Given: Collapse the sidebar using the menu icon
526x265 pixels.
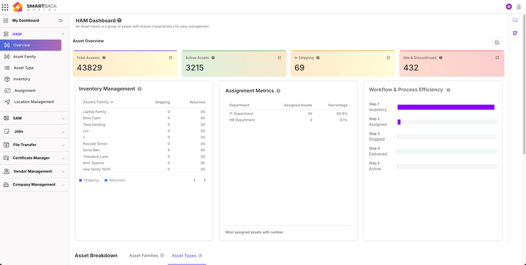Looking at the screenshot, I should tap(60, 20).
